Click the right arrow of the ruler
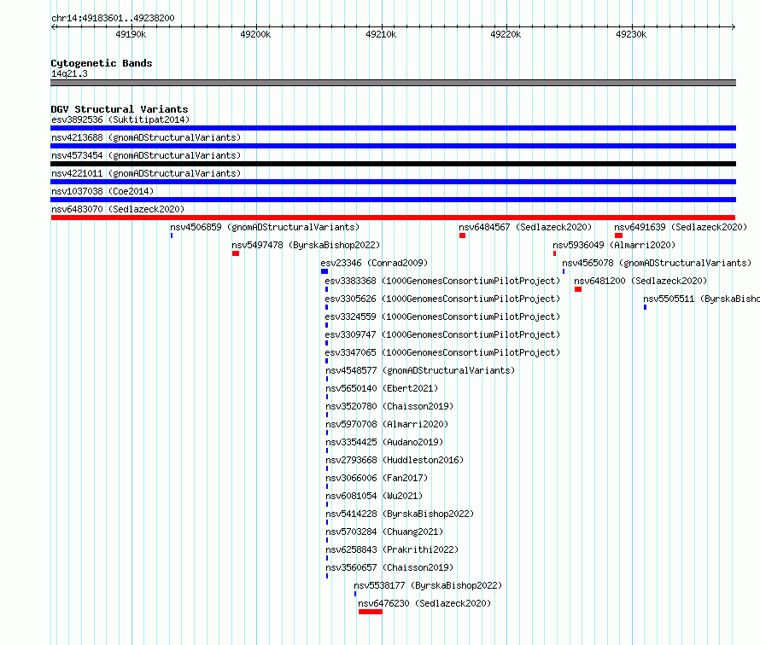This screenshot has height=645, width=760. pyautogui.click(x=734, y=26)
